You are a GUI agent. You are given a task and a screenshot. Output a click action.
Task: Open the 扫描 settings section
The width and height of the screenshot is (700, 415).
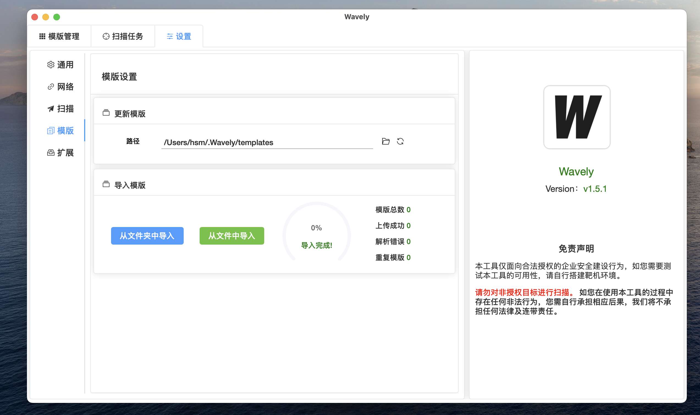(60, 109)
